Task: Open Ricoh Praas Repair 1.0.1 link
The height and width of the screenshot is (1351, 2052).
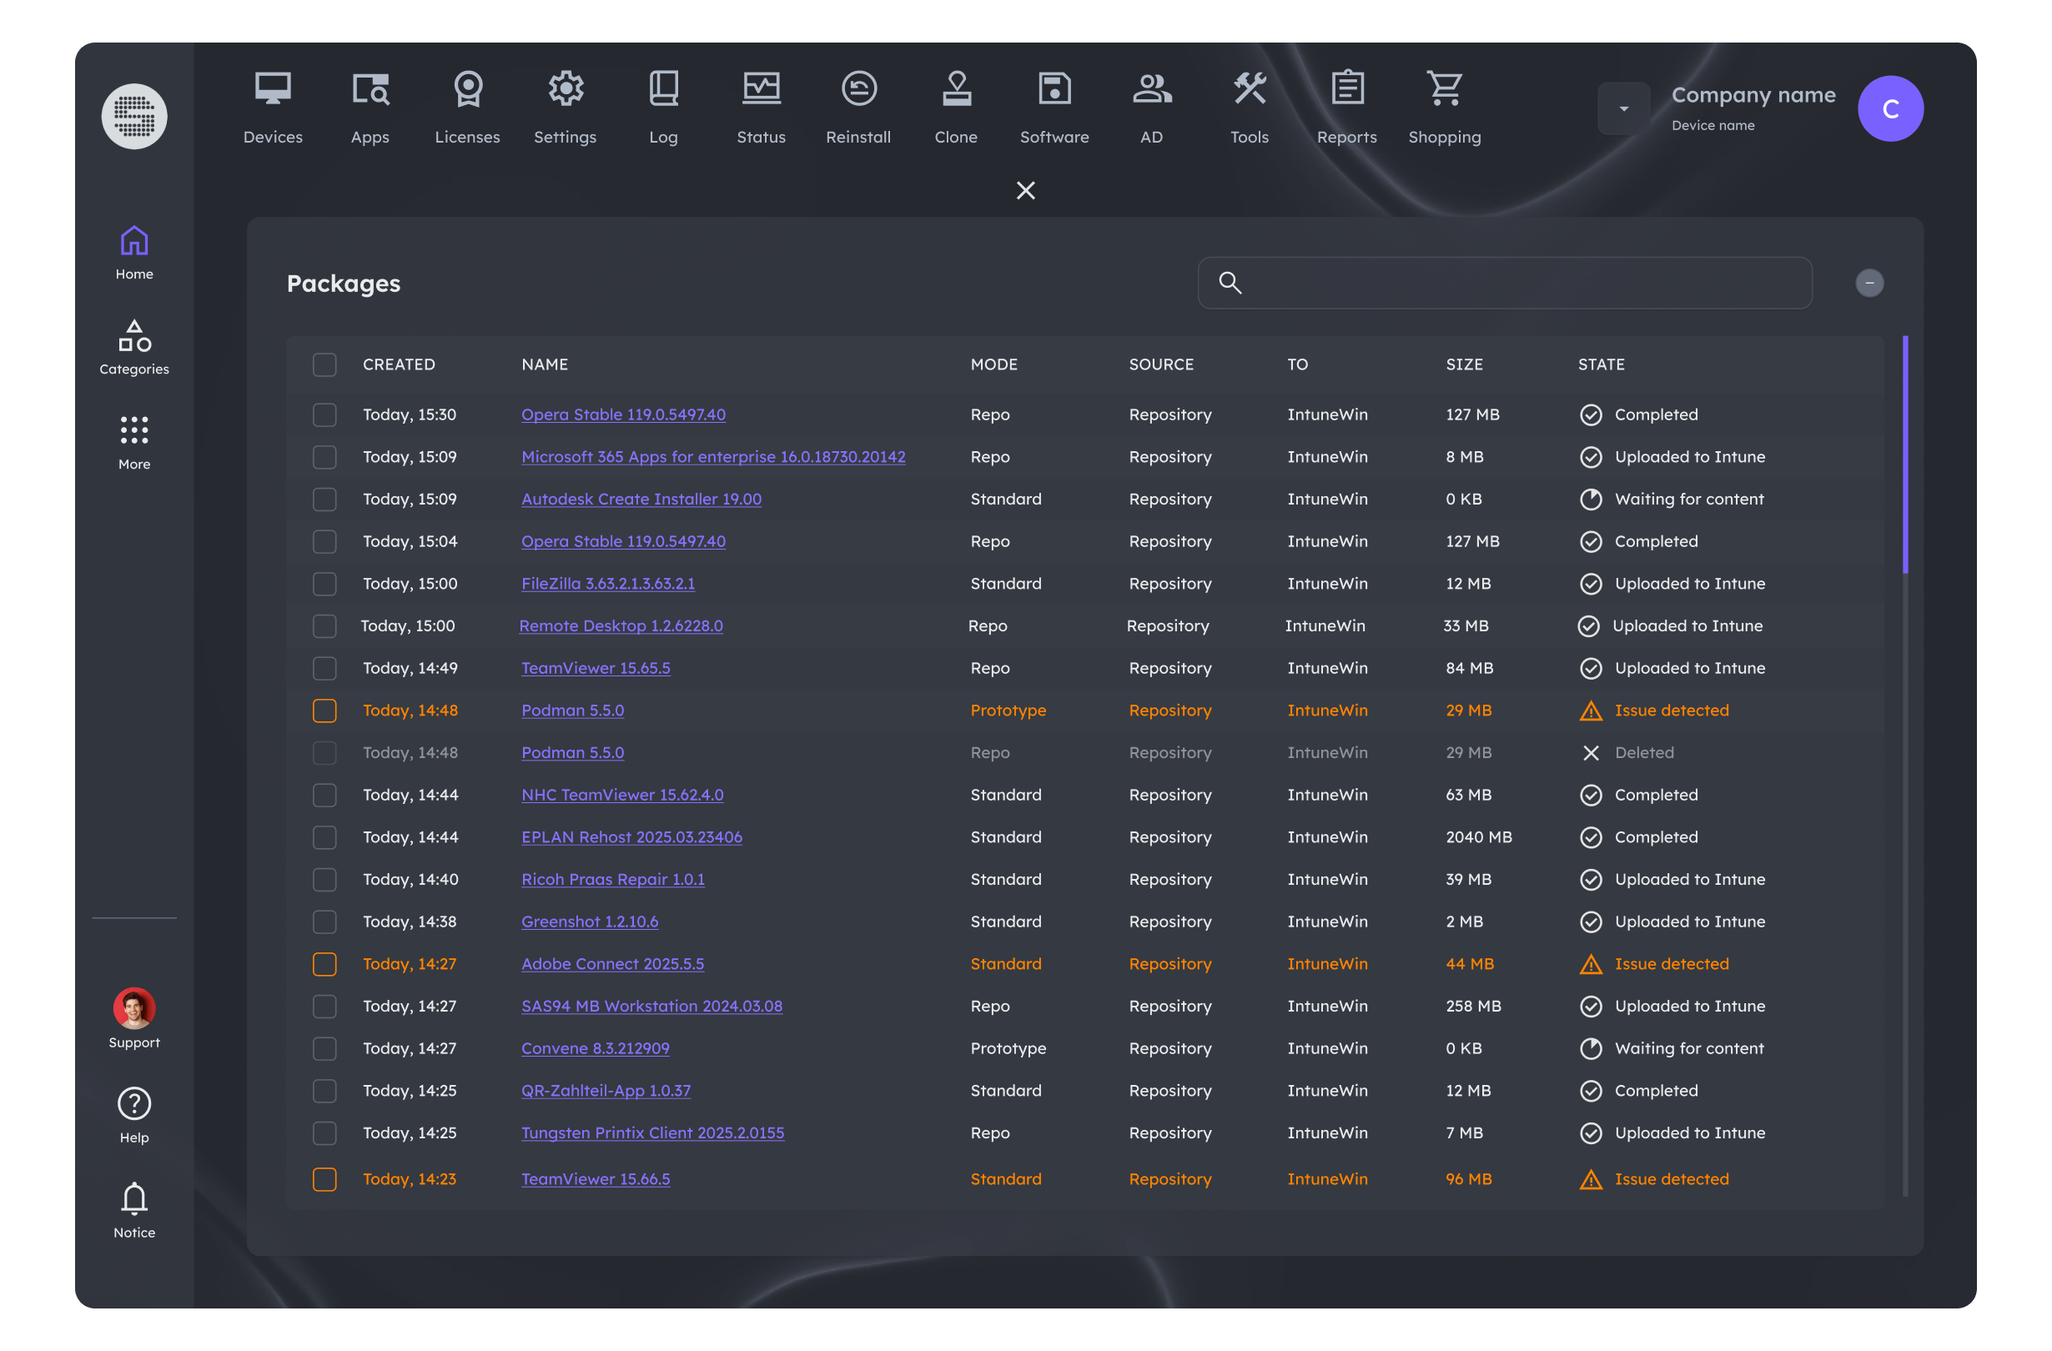Action: (612, 879)
